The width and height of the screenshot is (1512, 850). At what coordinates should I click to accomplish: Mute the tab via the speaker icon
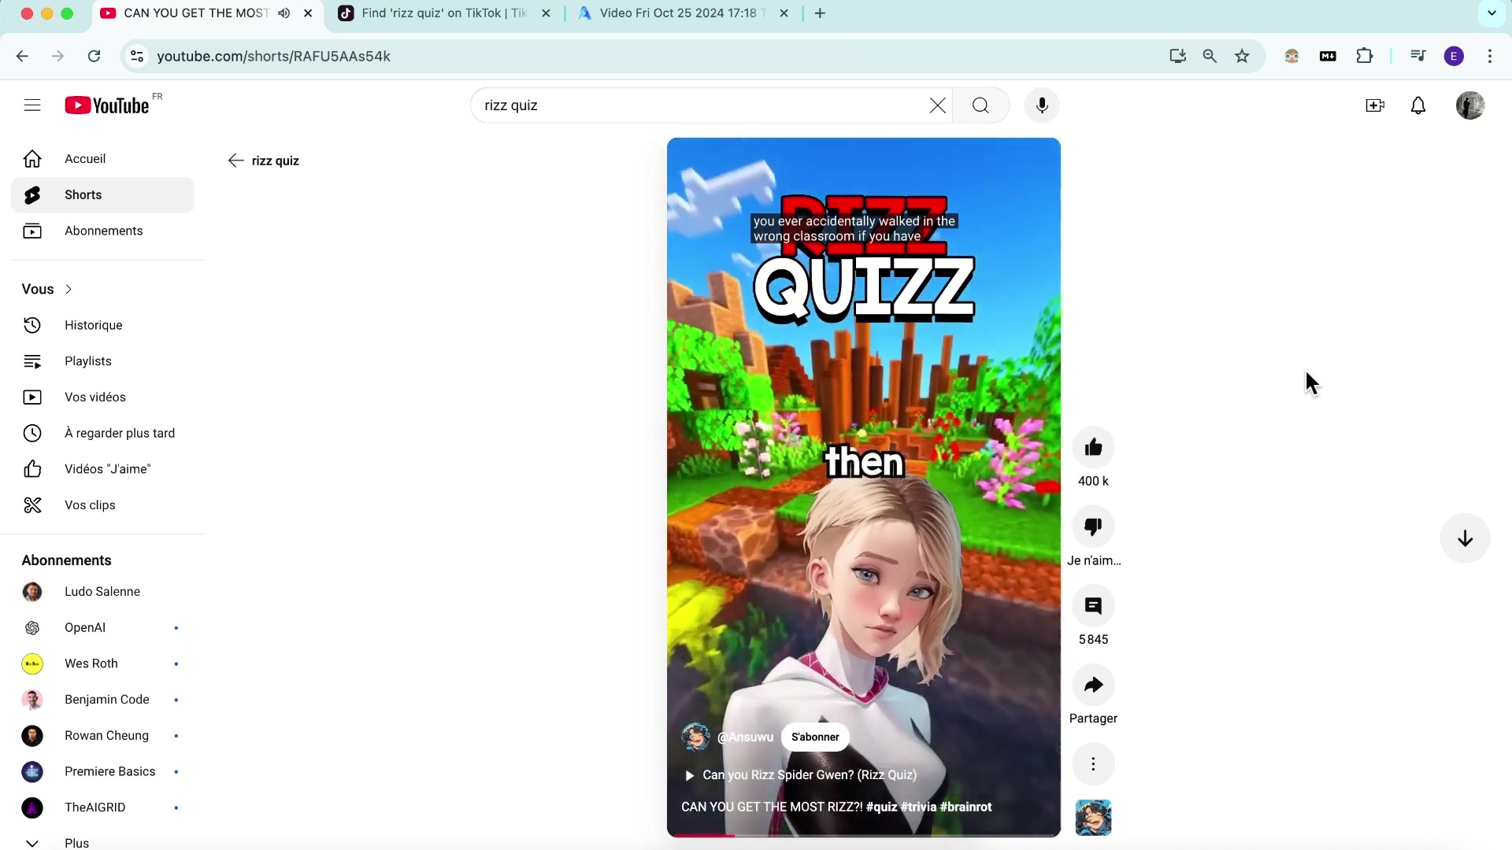pyautogui.click(x=284, y=13)
